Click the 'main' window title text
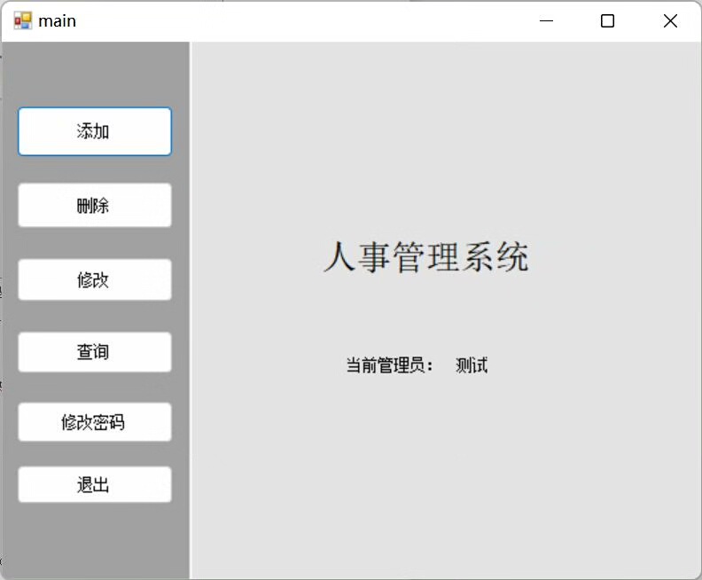The height and width of the screenshot is (580, 702). tap(58, 21)
